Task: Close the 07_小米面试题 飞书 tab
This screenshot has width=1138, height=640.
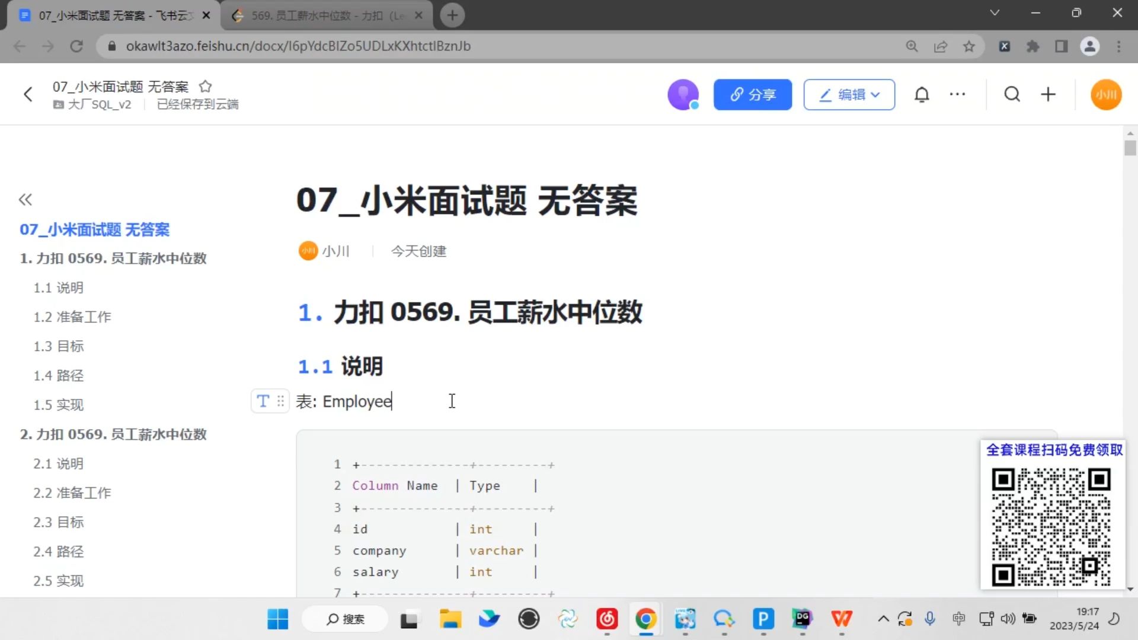Action: click(x=206, y=15)
